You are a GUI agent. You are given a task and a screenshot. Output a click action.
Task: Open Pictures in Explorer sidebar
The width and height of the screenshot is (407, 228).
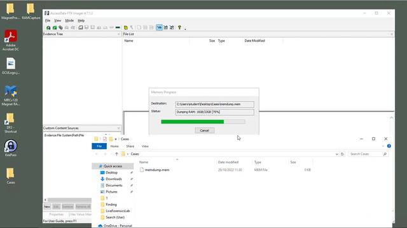point(111,192)
